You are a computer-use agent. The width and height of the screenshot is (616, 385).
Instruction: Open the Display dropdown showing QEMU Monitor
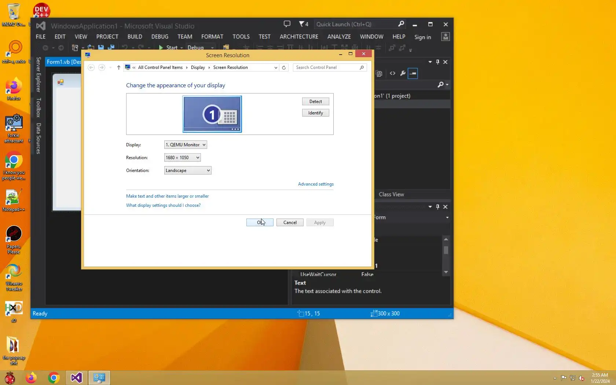click(186, 145)
